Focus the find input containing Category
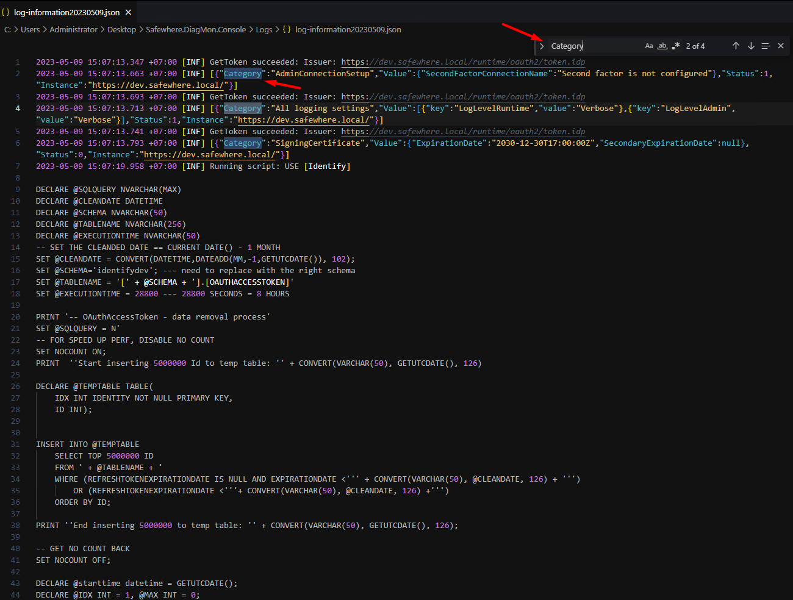Viewport: 793px width, 600px height. (595, 46)
